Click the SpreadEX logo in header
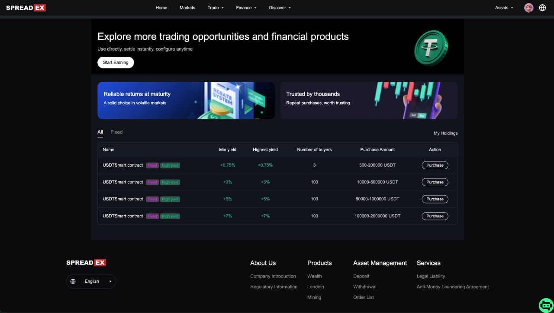Screen dimensions: 554x313 pyautogui.click(x=26, y=8)
